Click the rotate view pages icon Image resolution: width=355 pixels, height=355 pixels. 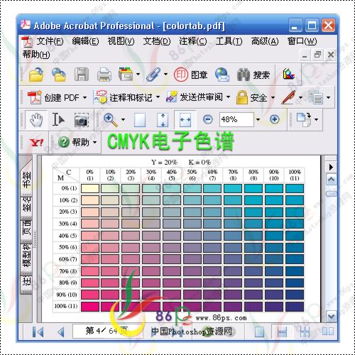pyautogui.click(x=304, y=119)
